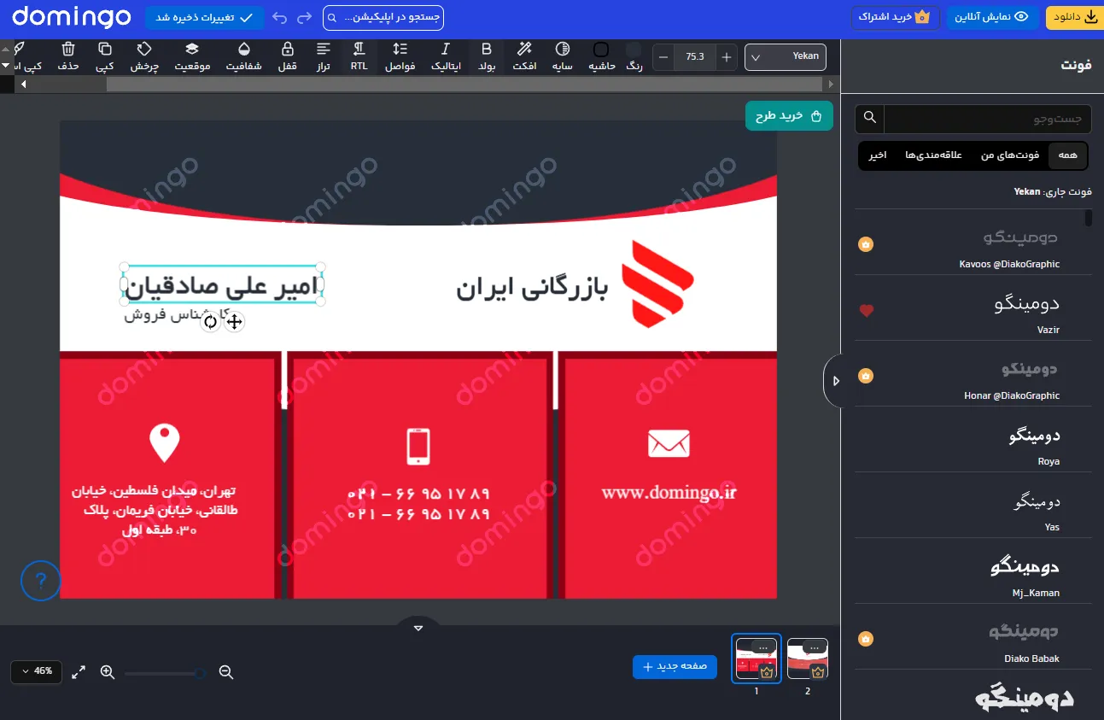Image resolution: width=1104 pixels, height=720 pixels.
Task: Increase font size with plus button
Action: (727, 57)
